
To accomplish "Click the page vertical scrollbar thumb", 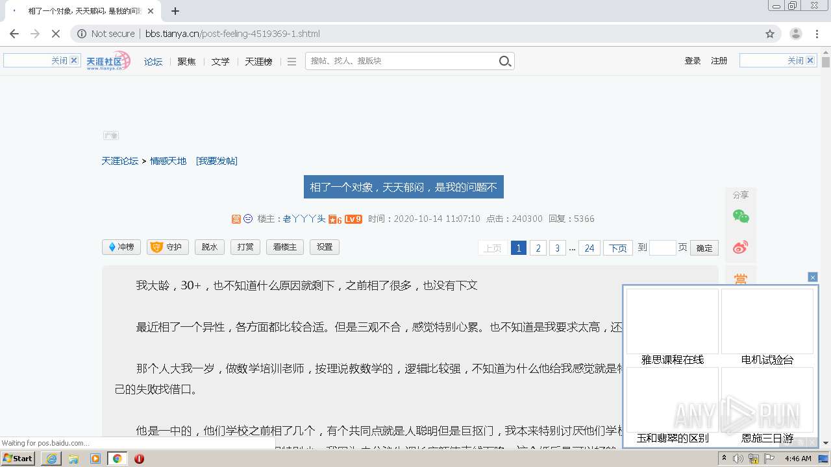I will pos(826,63).
